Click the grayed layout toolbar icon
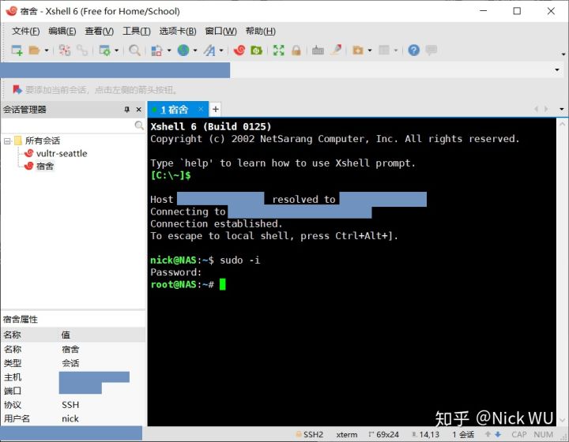This screenshot has width=569, height=442. tap(384, 50)
